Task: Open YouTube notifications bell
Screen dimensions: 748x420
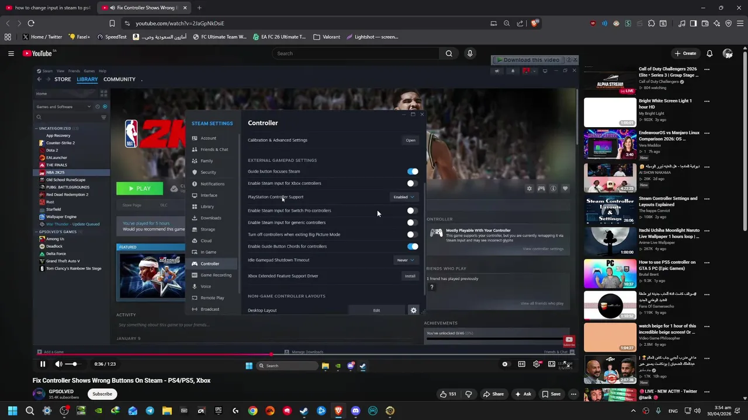Action: 709,53
